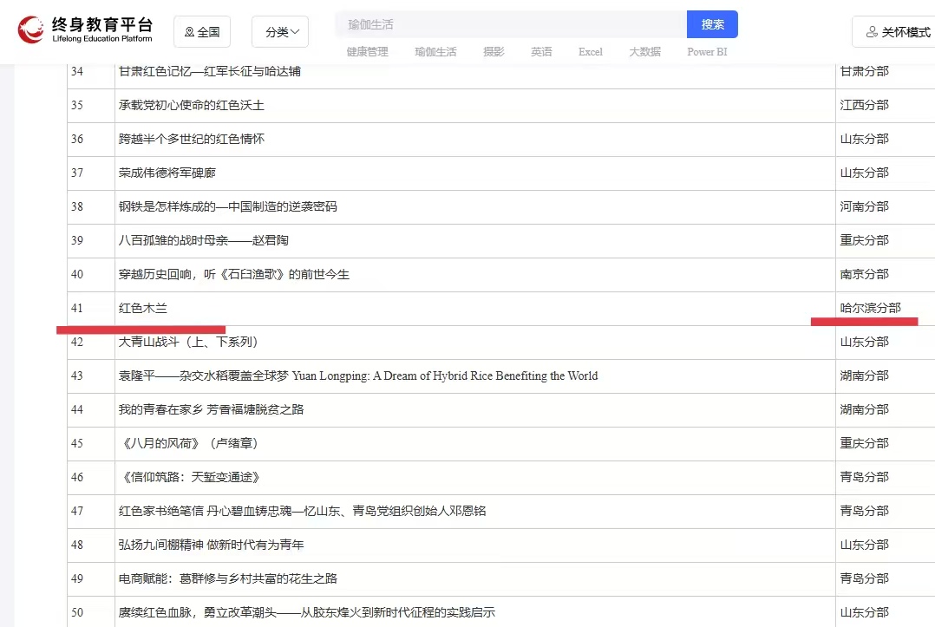The height and width of the screenshot is (627, 935).
Task: Choose the 摄影 keyword link
Action: (494, 52)
